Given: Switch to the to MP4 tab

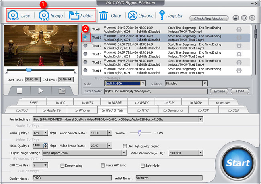Looking at the screenshot, I should [88, 102].
